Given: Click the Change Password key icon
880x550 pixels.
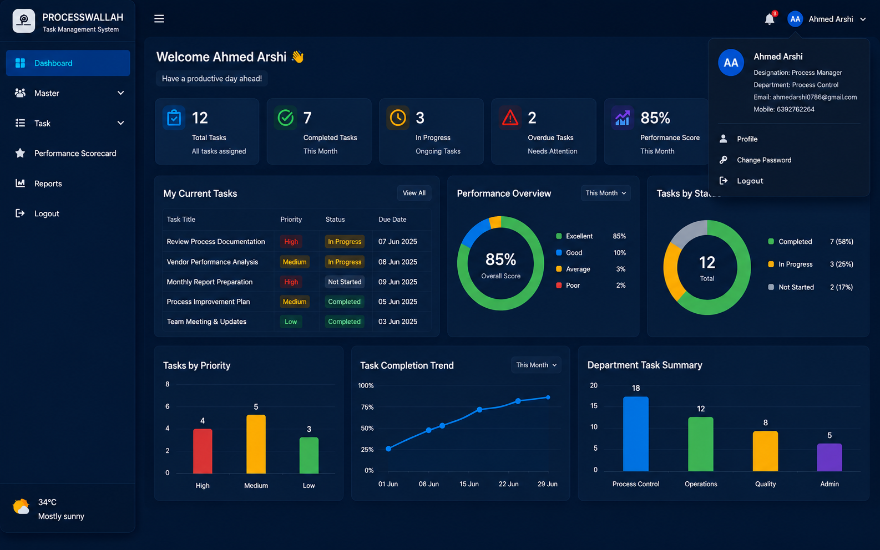Looking at the screenshot, I should pyautogui.click(x=724, y=160).
